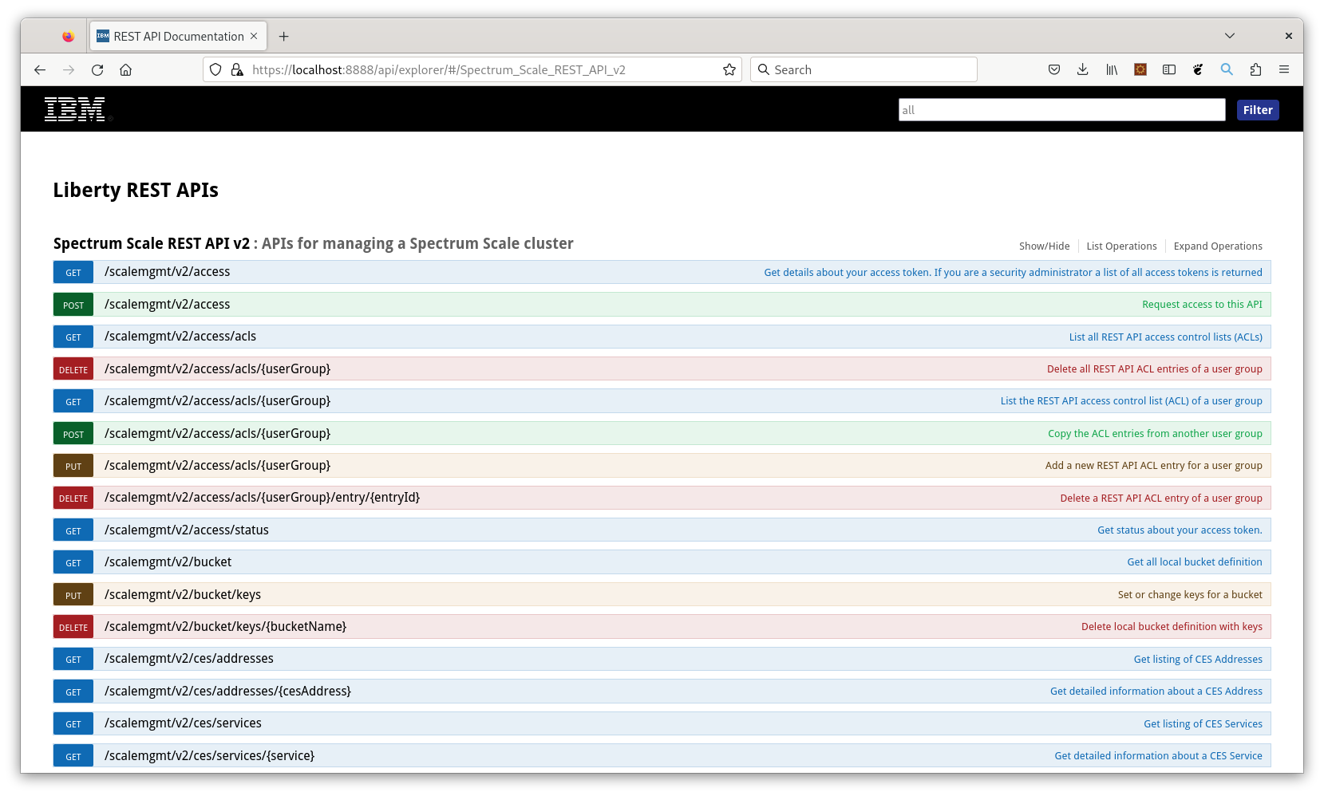
Task: Expand DELETE /access/acls/{userGroup} path
Action: click(217, 369)
